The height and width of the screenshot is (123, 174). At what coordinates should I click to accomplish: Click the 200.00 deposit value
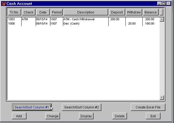tap(115, 19)
